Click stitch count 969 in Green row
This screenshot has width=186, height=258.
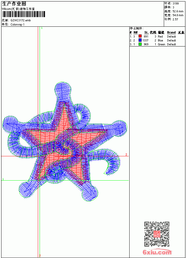pyautogui.click(x=146, y=44)
